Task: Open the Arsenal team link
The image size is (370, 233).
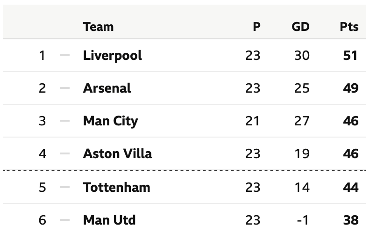Action: point(107,88)
